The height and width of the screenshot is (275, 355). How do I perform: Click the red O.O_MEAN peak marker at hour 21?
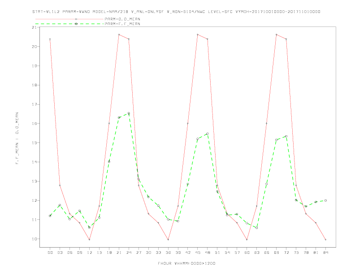pyautogui.click(x=119, y=35)
